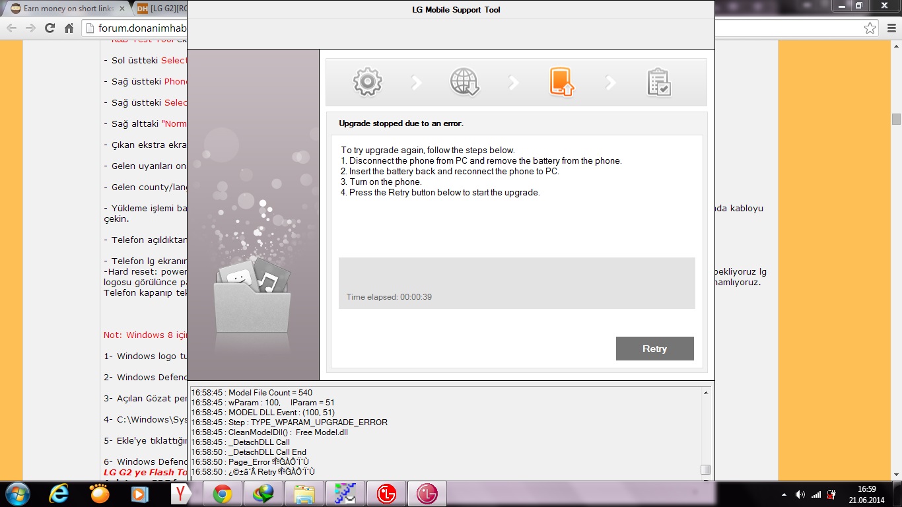
Task: Open Windows Media Player from taskbar
Action: (x=139, y=494)
